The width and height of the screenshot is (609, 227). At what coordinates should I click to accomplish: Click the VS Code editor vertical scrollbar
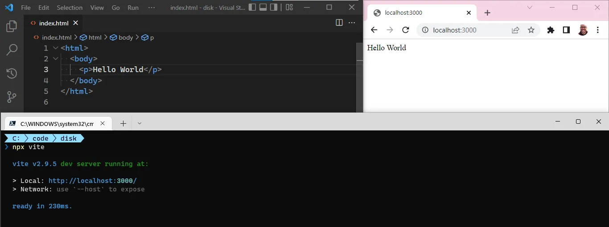(x=360, y=52)
